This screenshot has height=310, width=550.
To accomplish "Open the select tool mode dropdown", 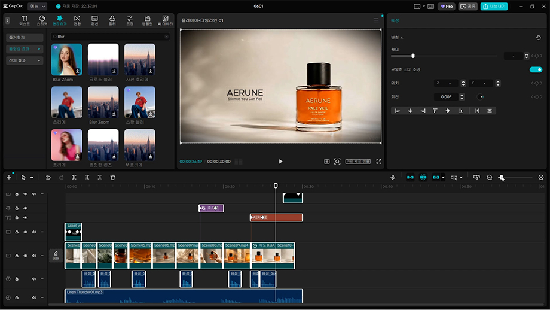I will (32, 178).
